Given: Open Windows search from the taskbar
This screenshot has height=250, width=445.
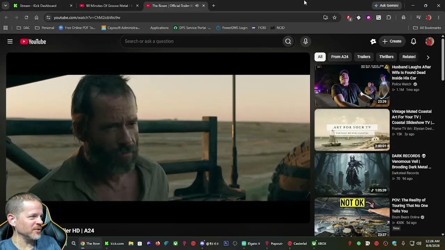Looking at the screenshot, I should click(x=74, y=243).
